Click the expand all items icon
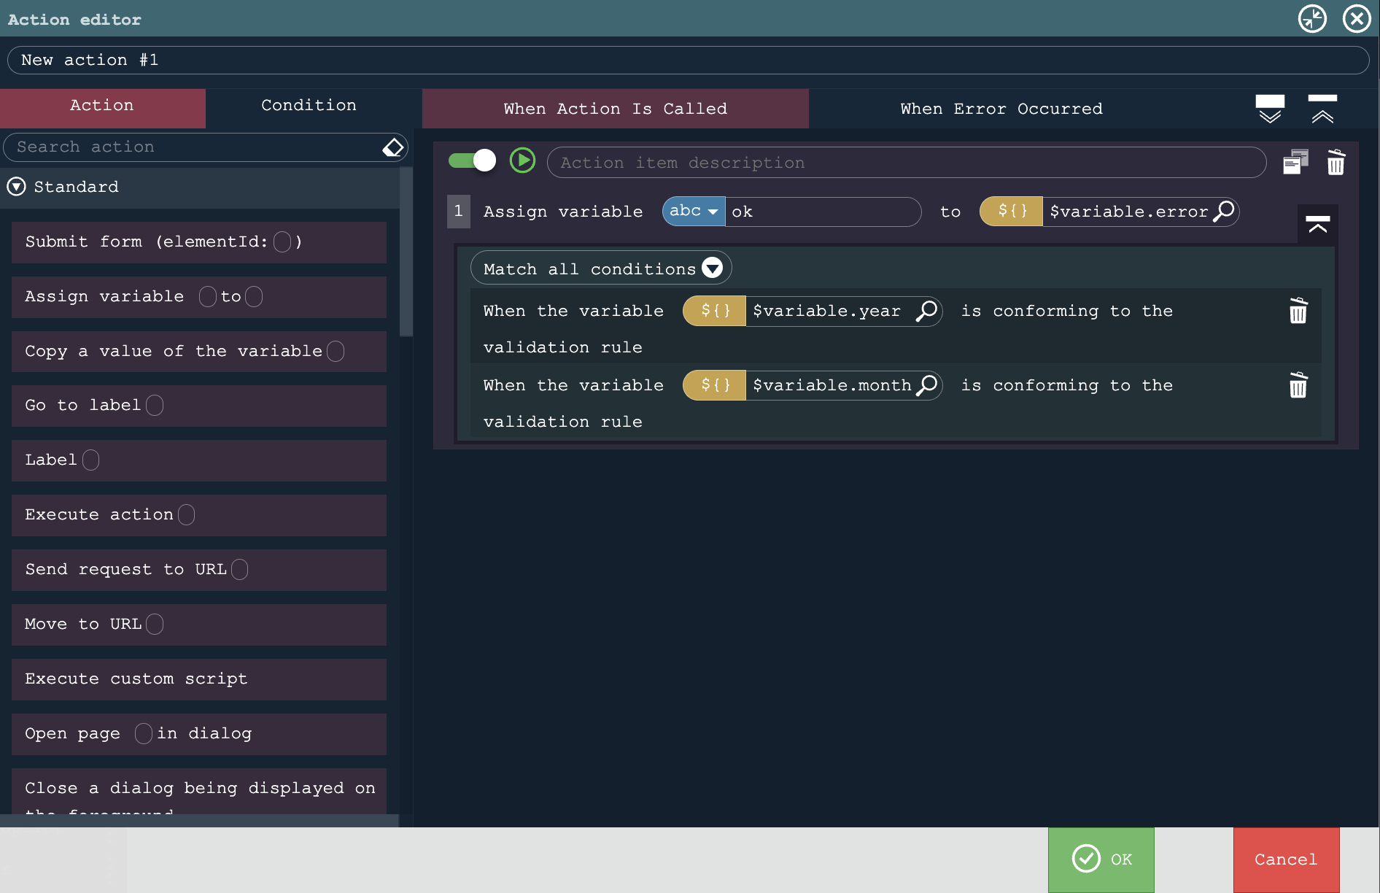The width and height of the screenshot is (1380, 893). (x=1269, y=108)
